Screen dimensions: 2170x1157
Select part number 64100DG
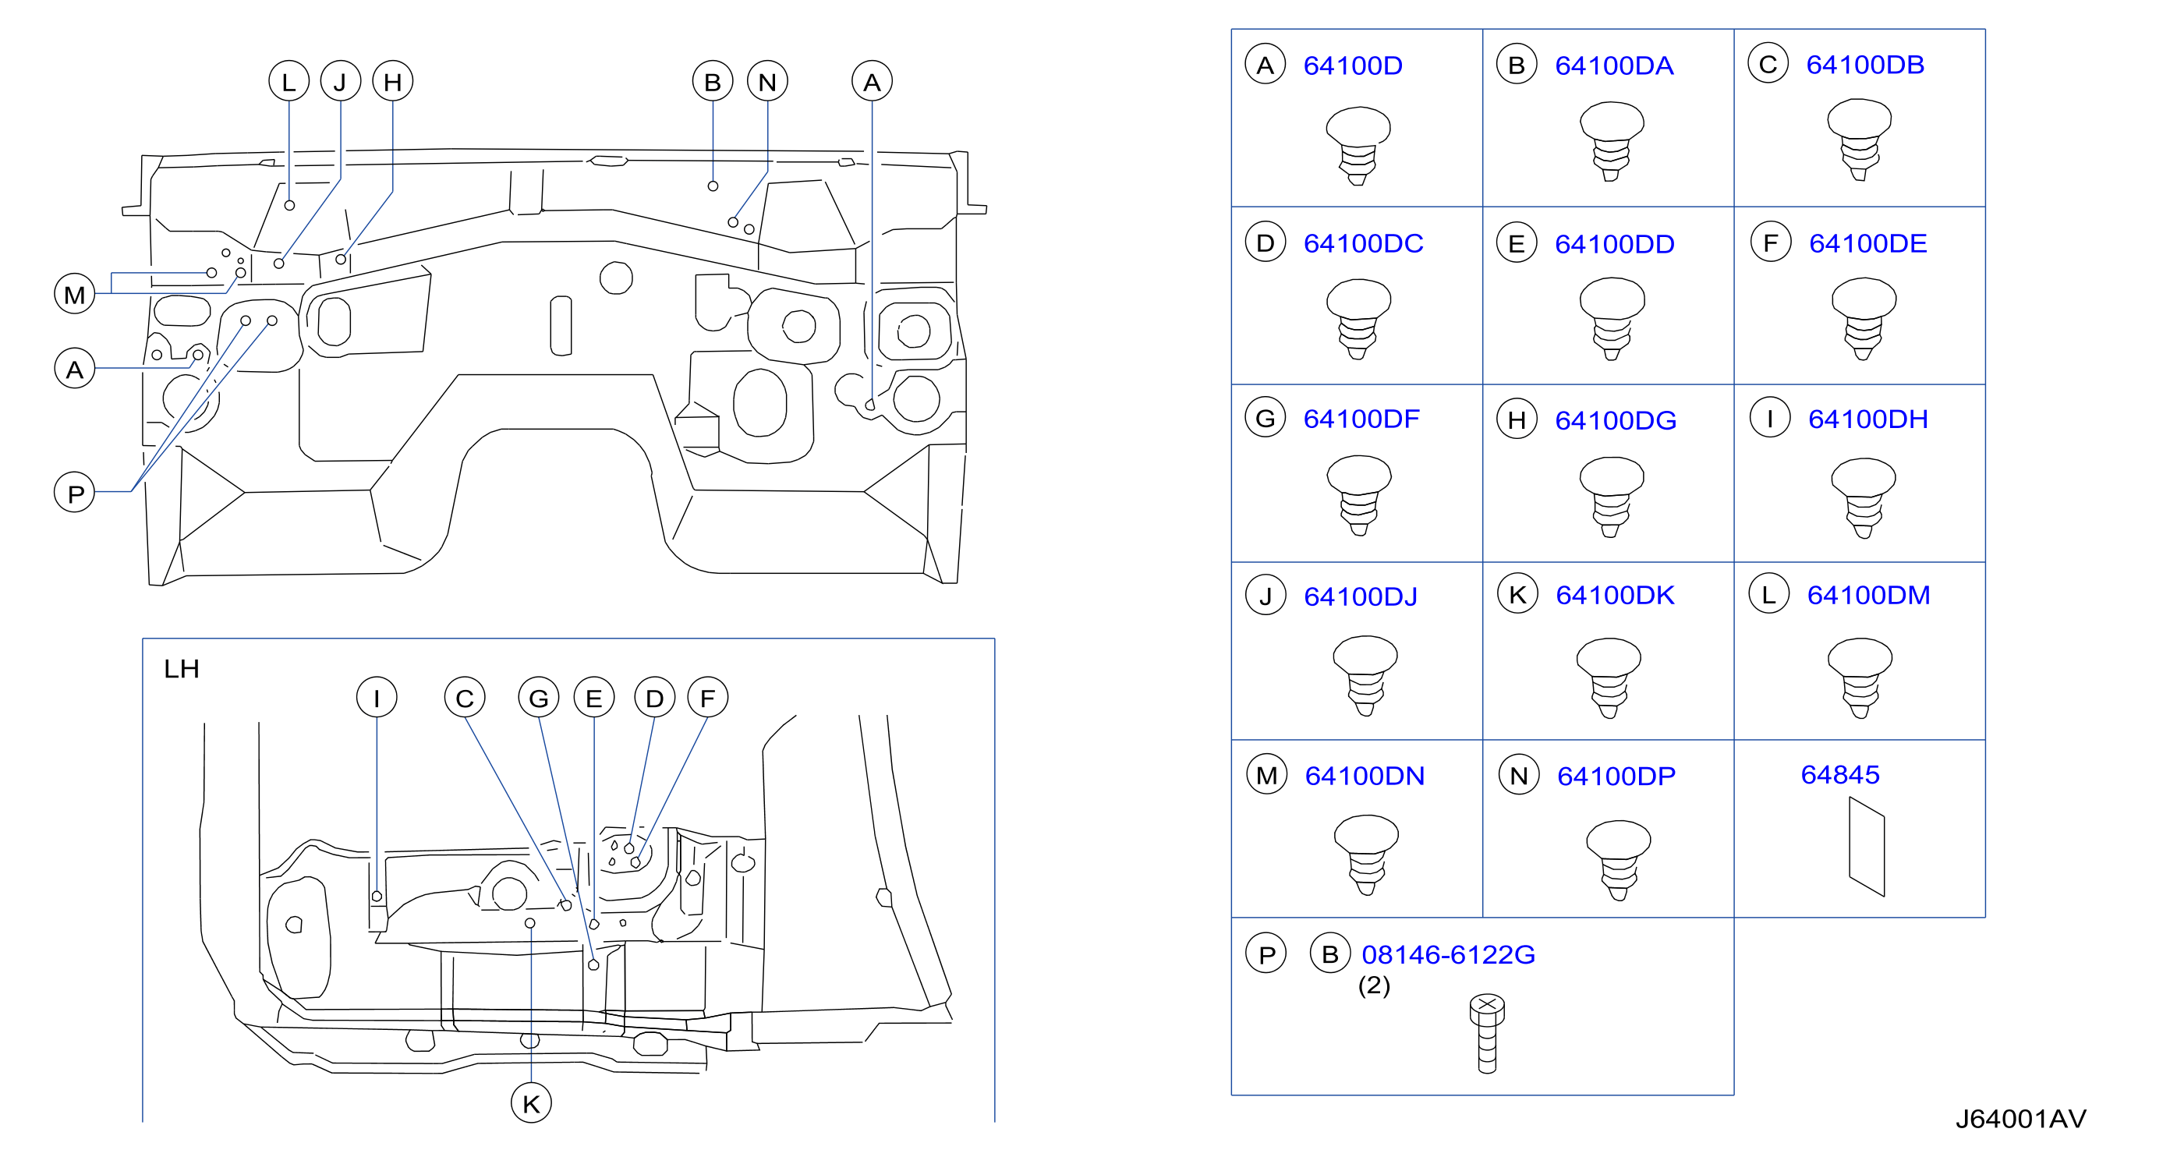[x=1615, y=420]
